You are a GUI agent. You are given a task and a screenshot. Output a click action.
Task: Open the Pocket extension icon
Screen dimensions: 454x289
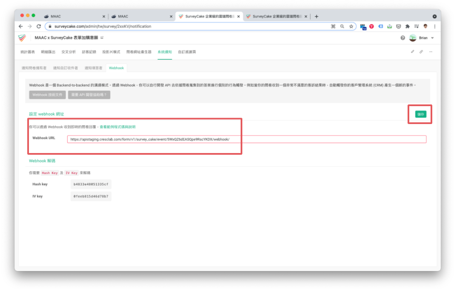click(399, 26)
